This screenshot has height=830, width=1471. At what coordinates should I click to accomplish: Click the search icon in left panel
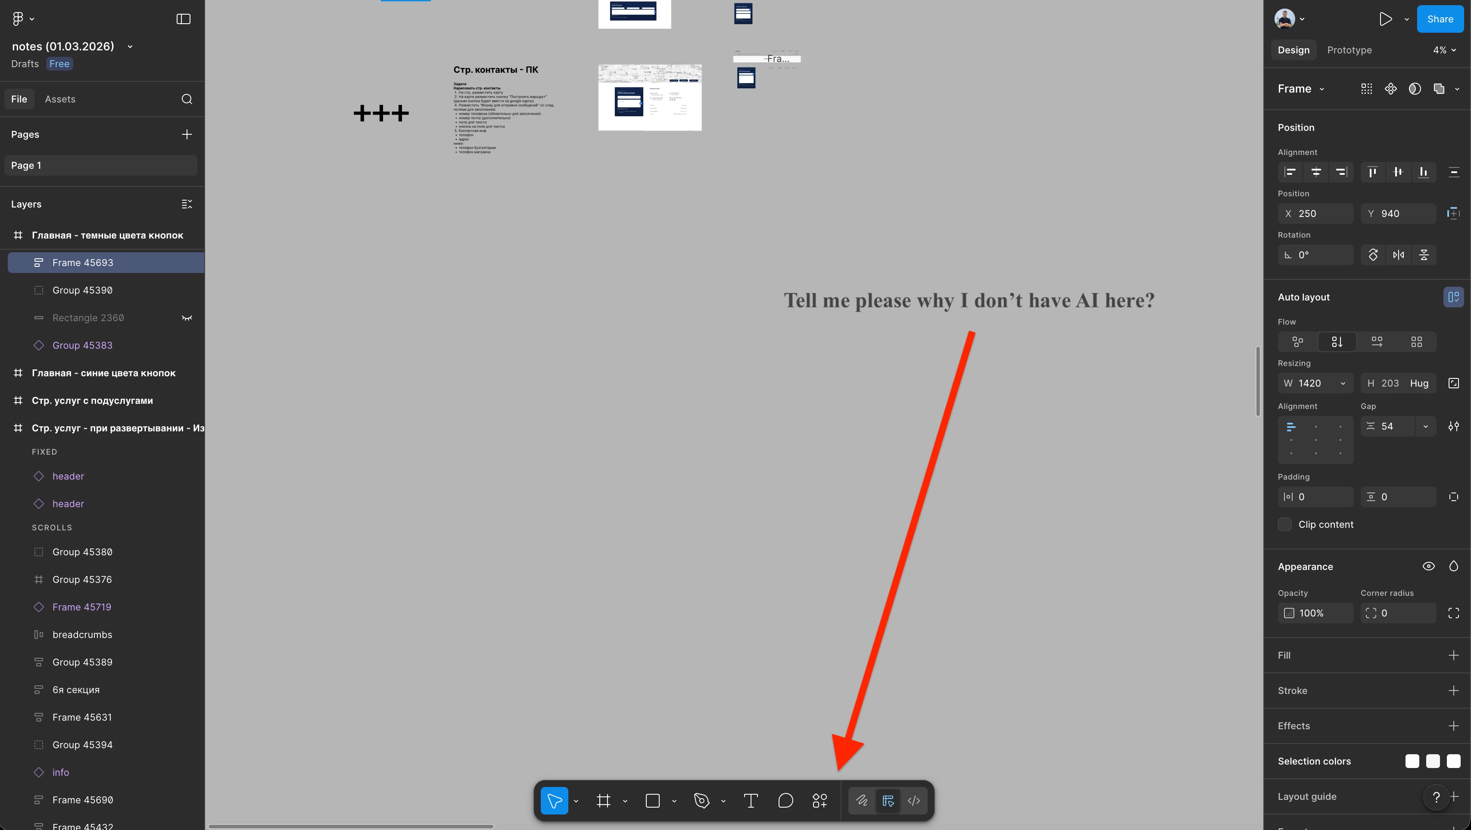pos(187,99)
